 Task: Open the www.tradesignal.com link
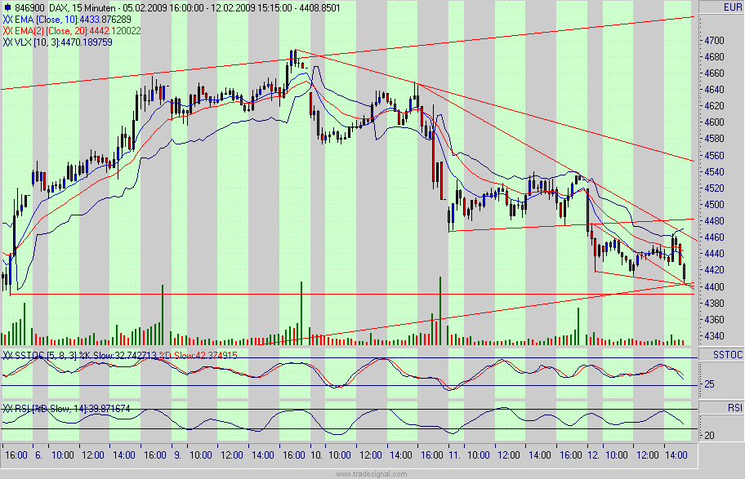click(372, 472)
